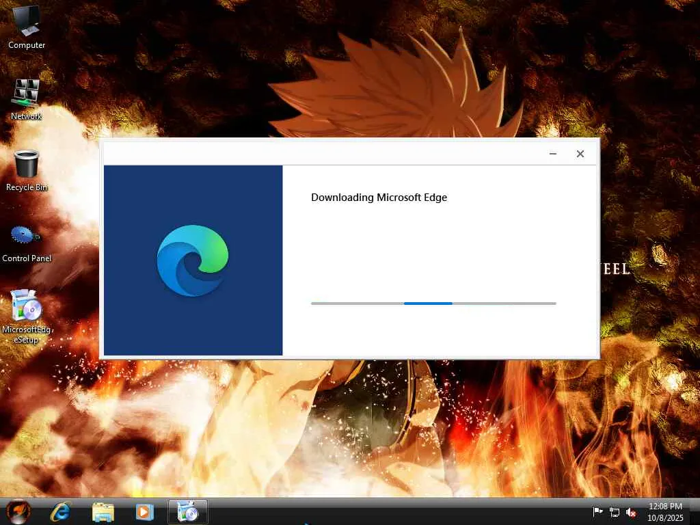Viewport: 700px width, 525px height.
Task: Open the Start menu orb
Action: tap(18, 511)
